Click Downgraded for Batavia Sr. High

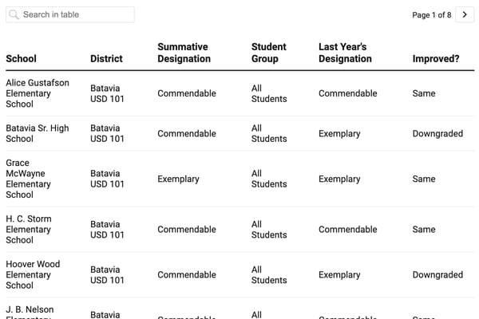coord(437,133)
